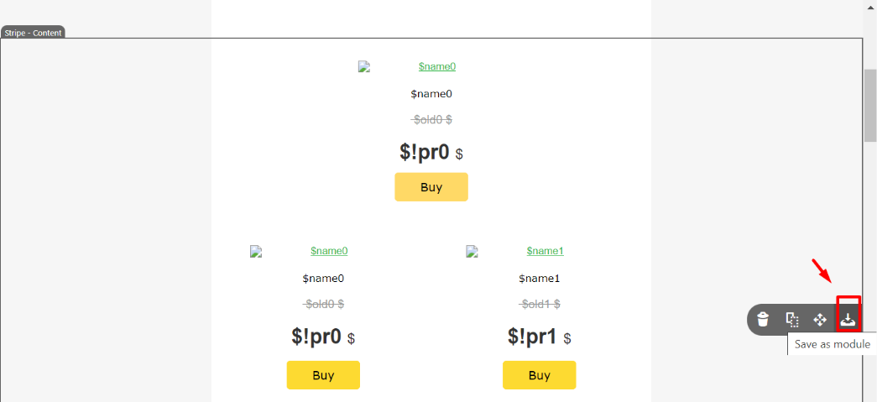This screenshot has width=877, height=402.
Task: Select strikethrough $old0 $ in single-product row
Action: pyautogui.click(x=431, y=120)
